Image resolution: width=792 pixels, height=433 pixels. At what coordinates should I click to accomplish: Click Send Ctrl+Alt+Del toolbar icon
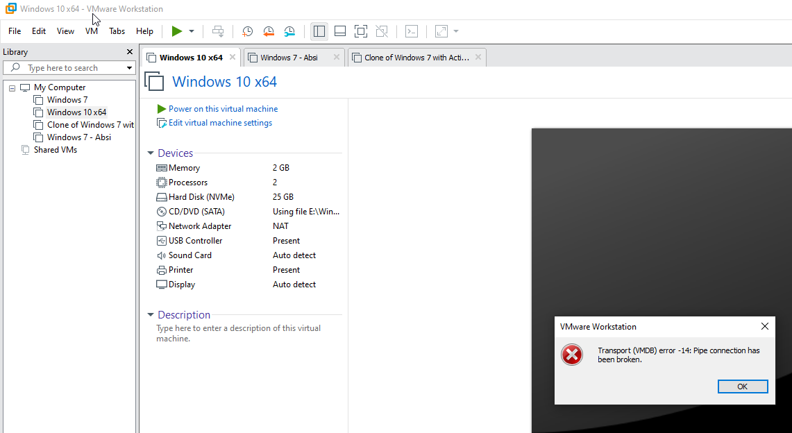click(x=218, y=31)
